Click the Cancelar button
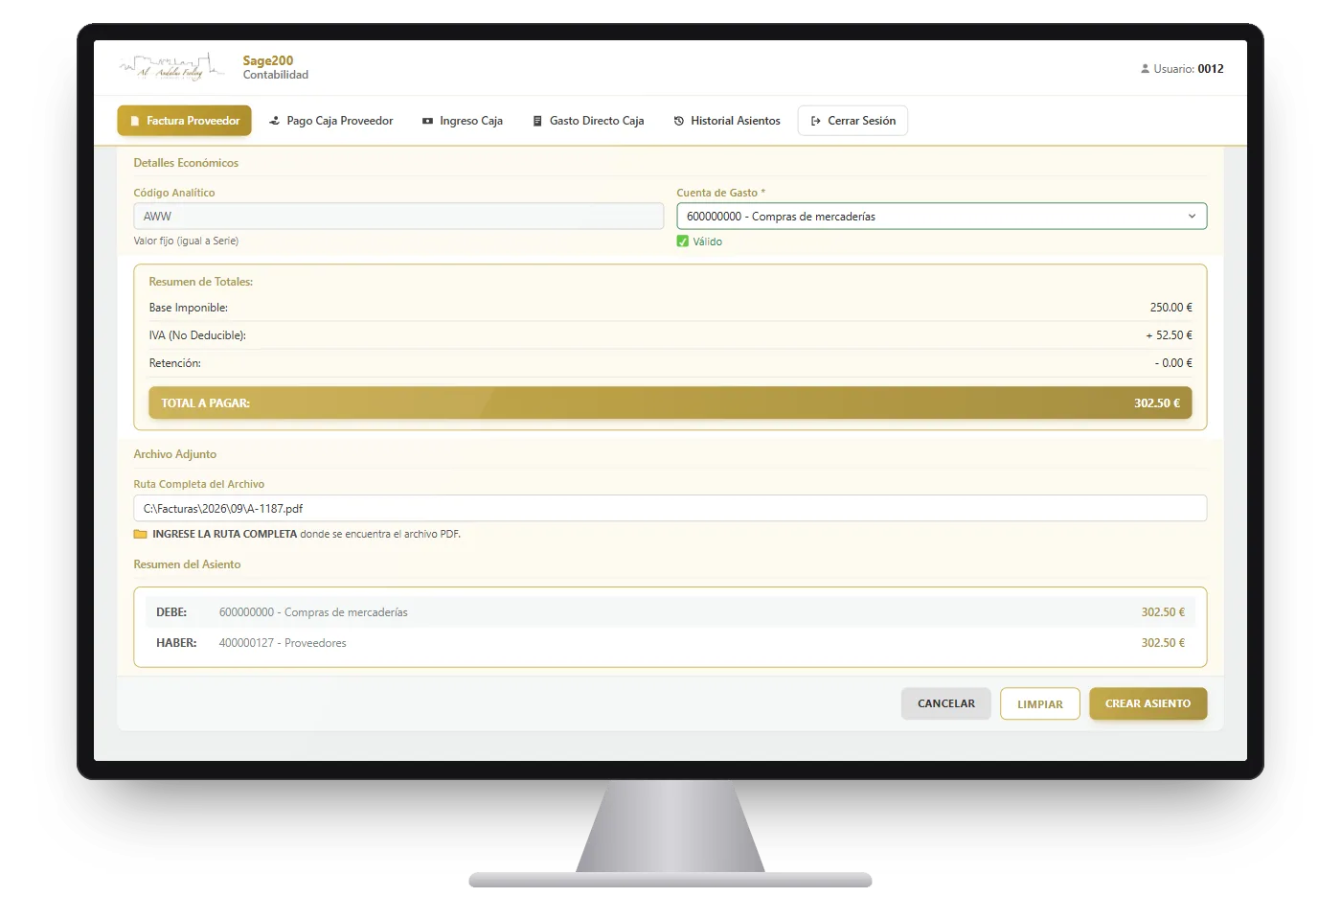Screen dimensions: 1341x920 point(946,703)
